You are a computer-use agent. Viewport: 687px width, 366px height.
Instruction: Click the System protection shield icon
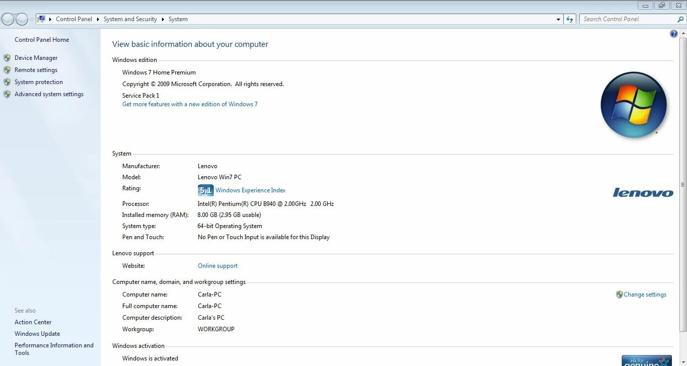coord(8,82)
